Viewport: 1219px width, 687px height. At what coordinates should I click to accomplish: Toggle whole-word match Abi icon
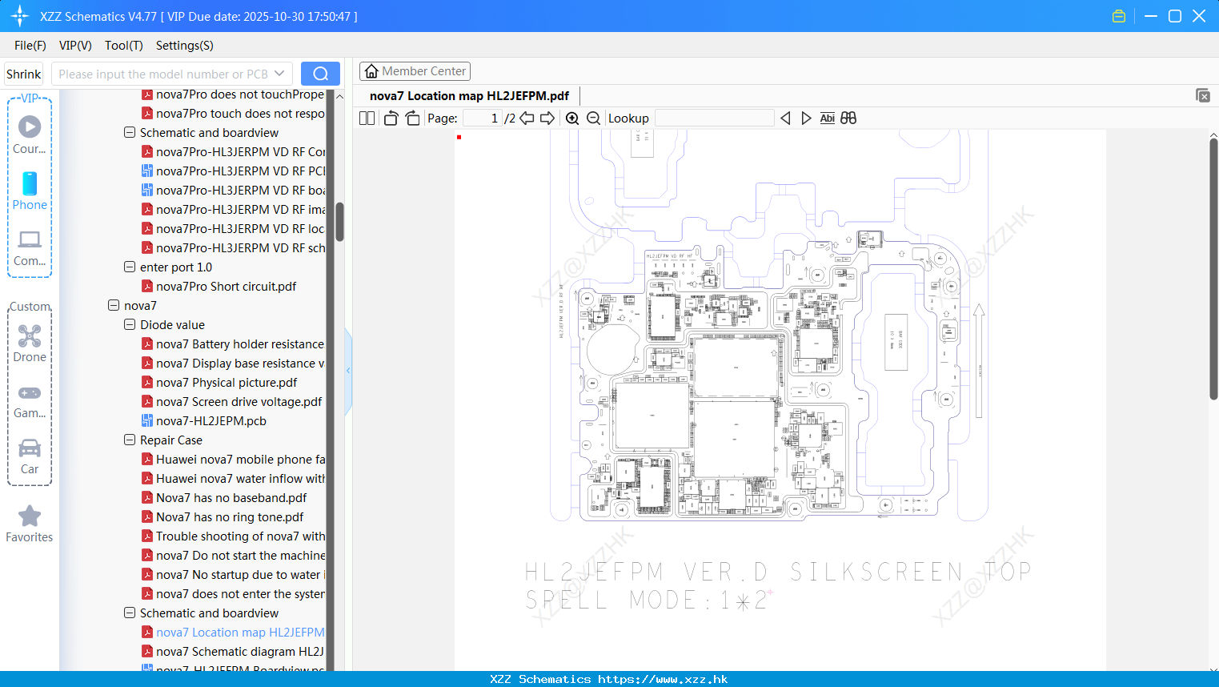(x=828, y=119)
